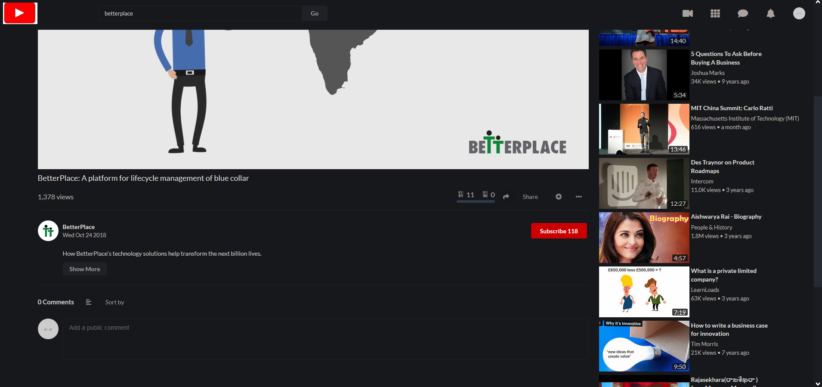This screenshot has width=822, height=387.
Task: Click '34K views • 9 years ago' text
Action: 720,81
